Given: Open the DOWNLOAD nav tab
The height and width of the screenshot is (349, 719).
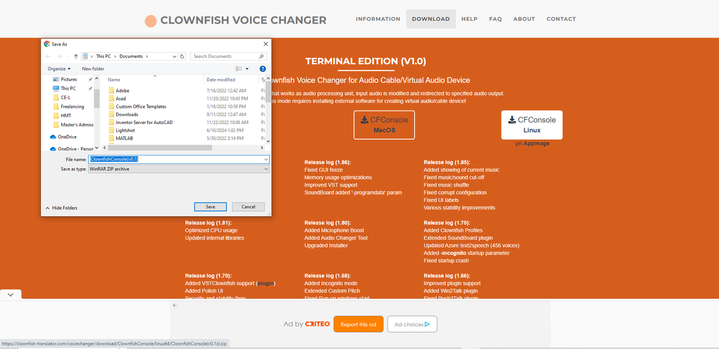Looking at the screenshot, I should [x=431, y=19].
